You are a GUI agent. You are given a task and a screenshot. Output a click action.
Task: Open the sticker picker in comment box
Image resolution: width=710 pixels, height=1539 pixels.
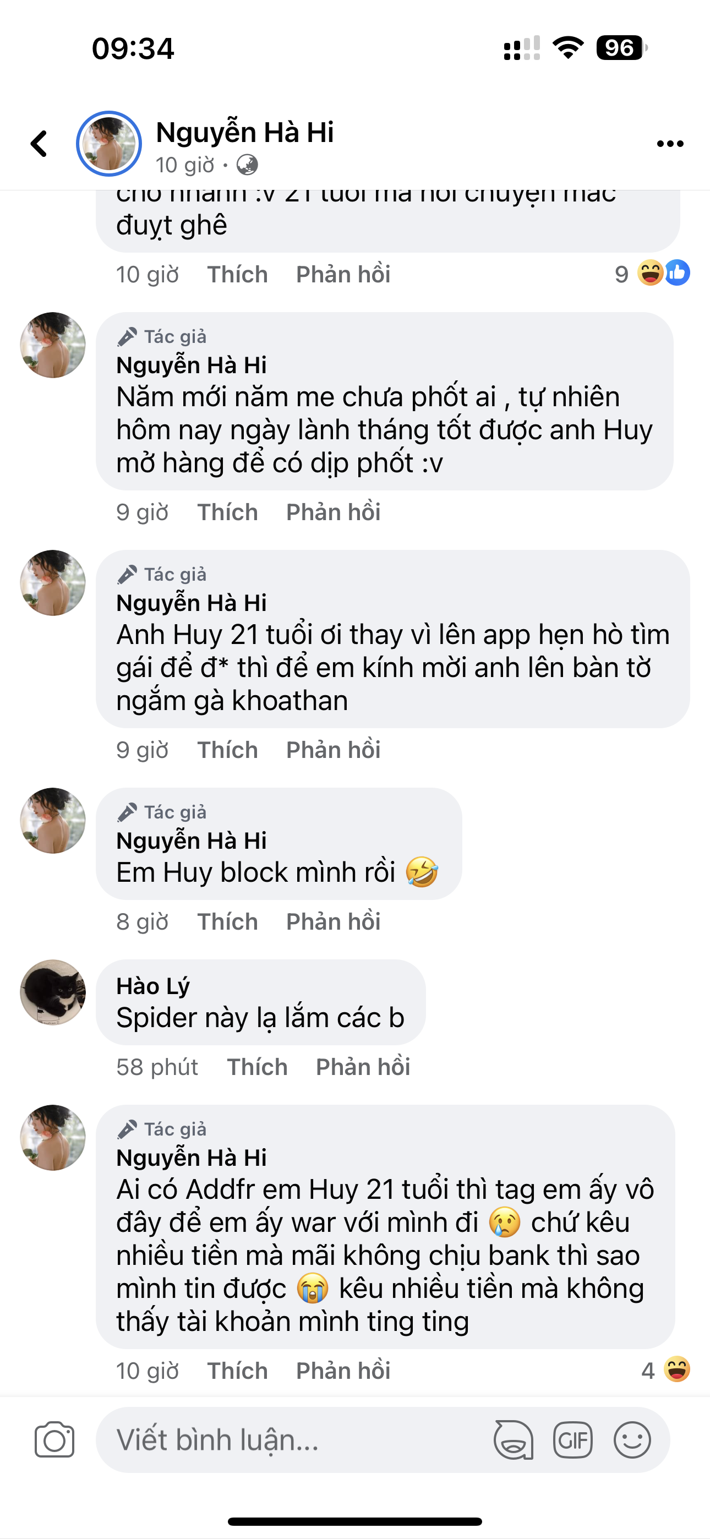[x=513, y=1439]
